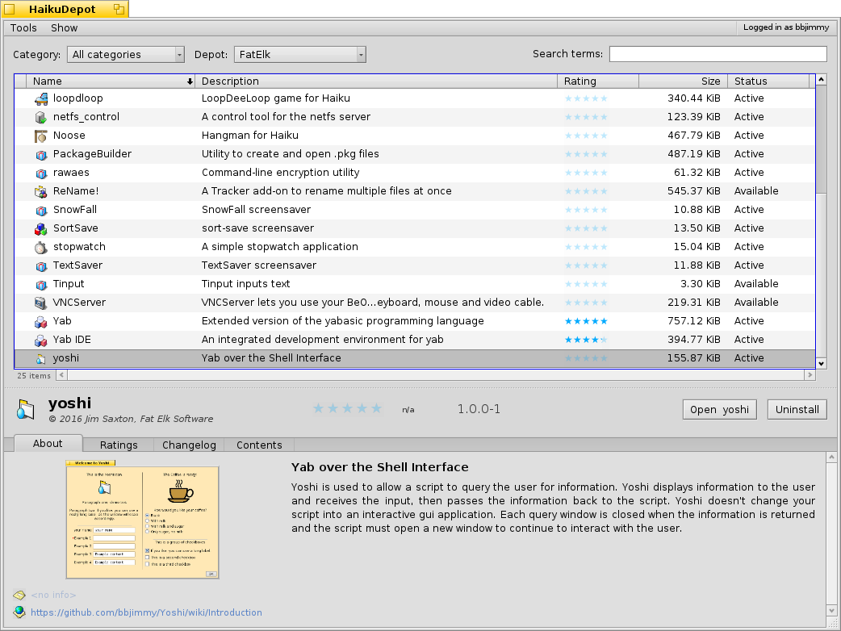
Task: Click the Yab IDE package icon
Action: tap(41, 340)
